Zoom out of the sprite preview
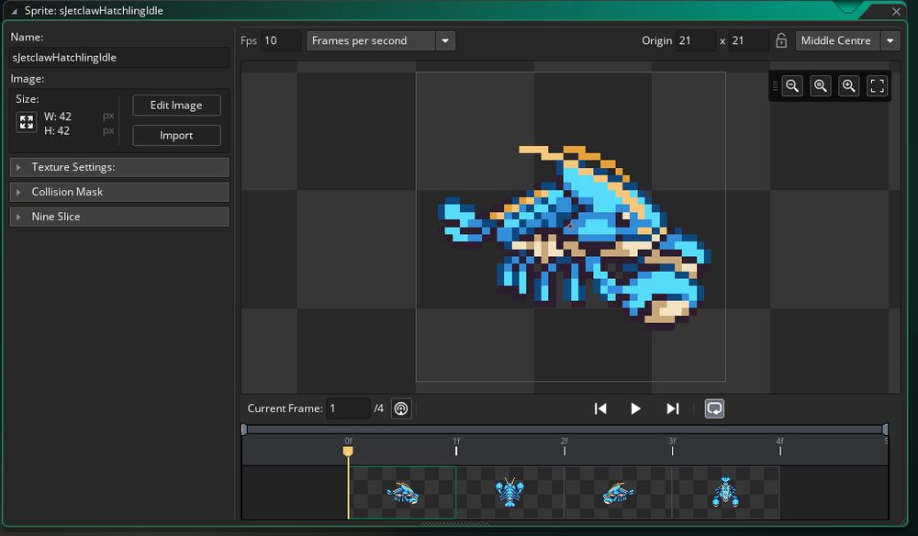 (792, 86)
